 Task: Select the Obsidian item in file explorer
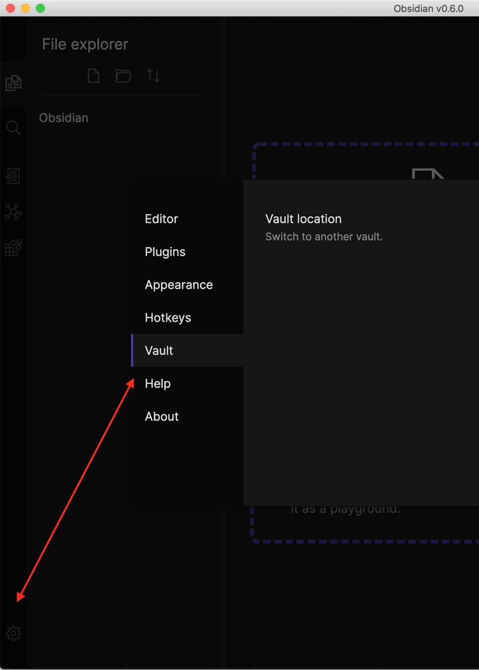click(64, 117)
